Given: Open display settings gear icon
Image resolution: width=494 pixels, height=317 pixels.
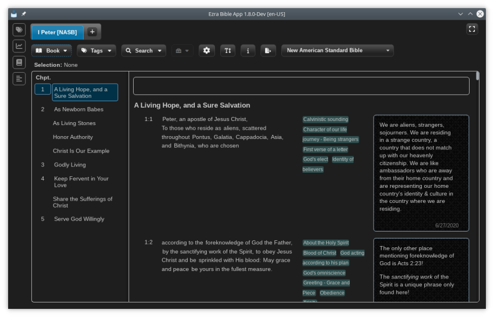Looking at the screenshot, I should click(206, 51).
